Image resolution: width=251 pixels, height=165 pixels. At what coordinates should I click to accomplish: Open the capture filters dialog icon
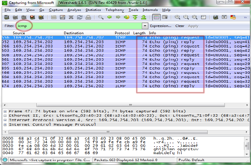pos(216,17)
